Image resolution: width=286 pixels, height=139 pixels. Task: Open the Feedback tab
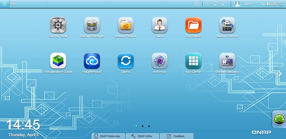click(x=176, y=136)
